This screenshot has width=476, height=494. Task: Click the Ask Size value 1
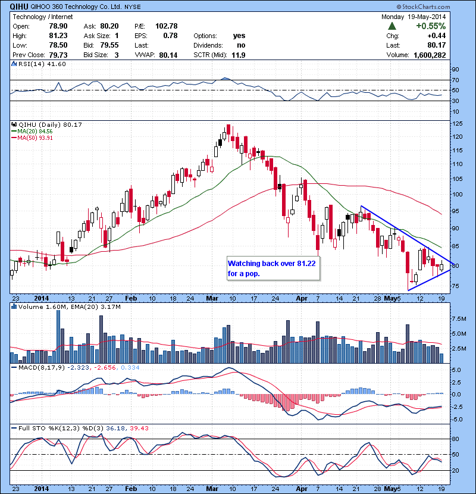[117, 36]
